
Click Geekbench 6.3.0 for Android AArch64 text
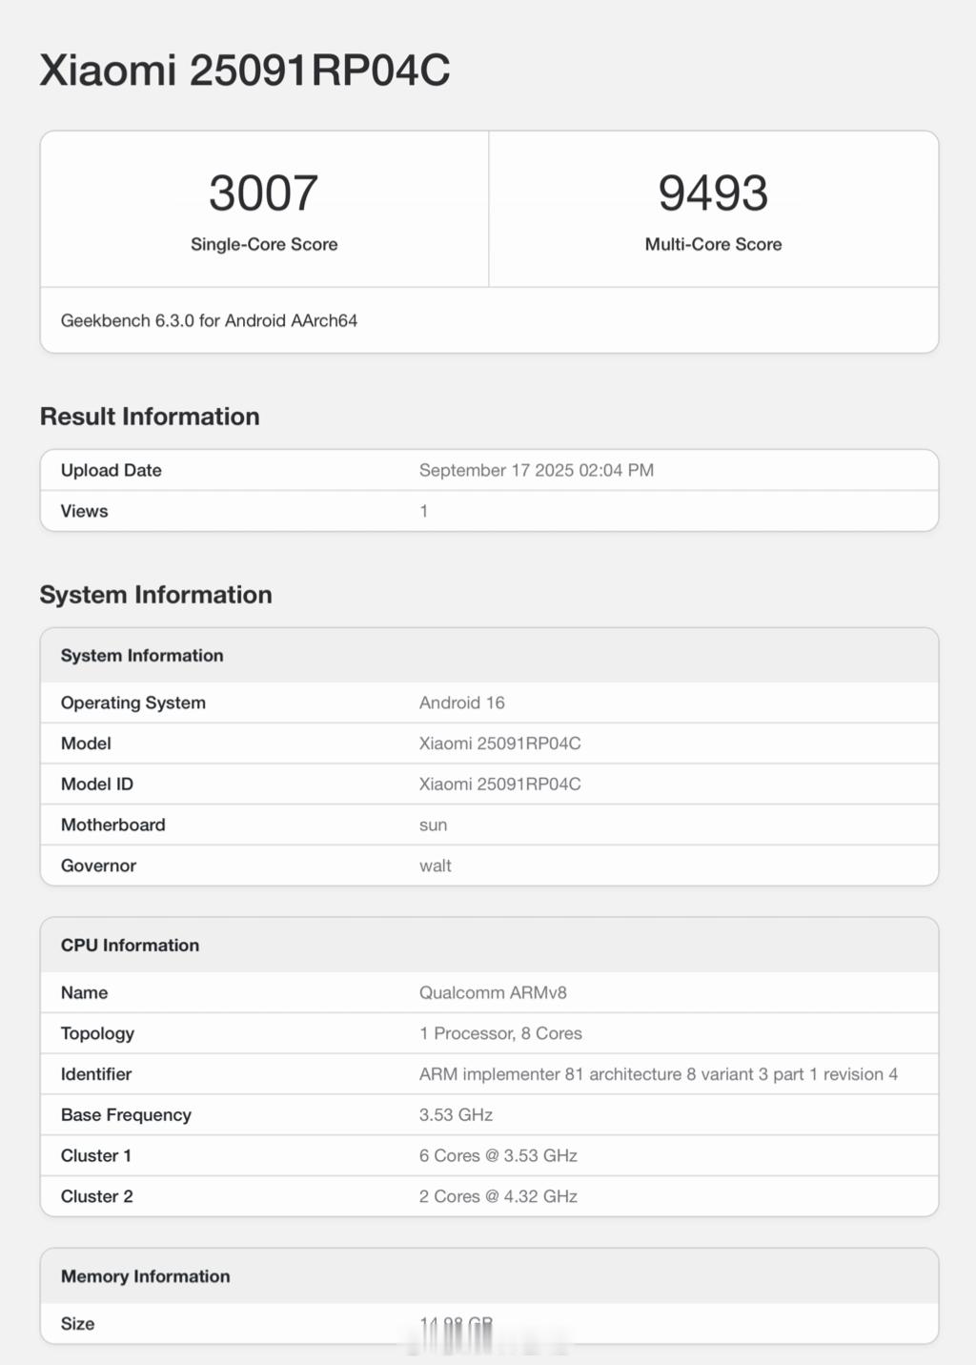click(x=209, y=320)
